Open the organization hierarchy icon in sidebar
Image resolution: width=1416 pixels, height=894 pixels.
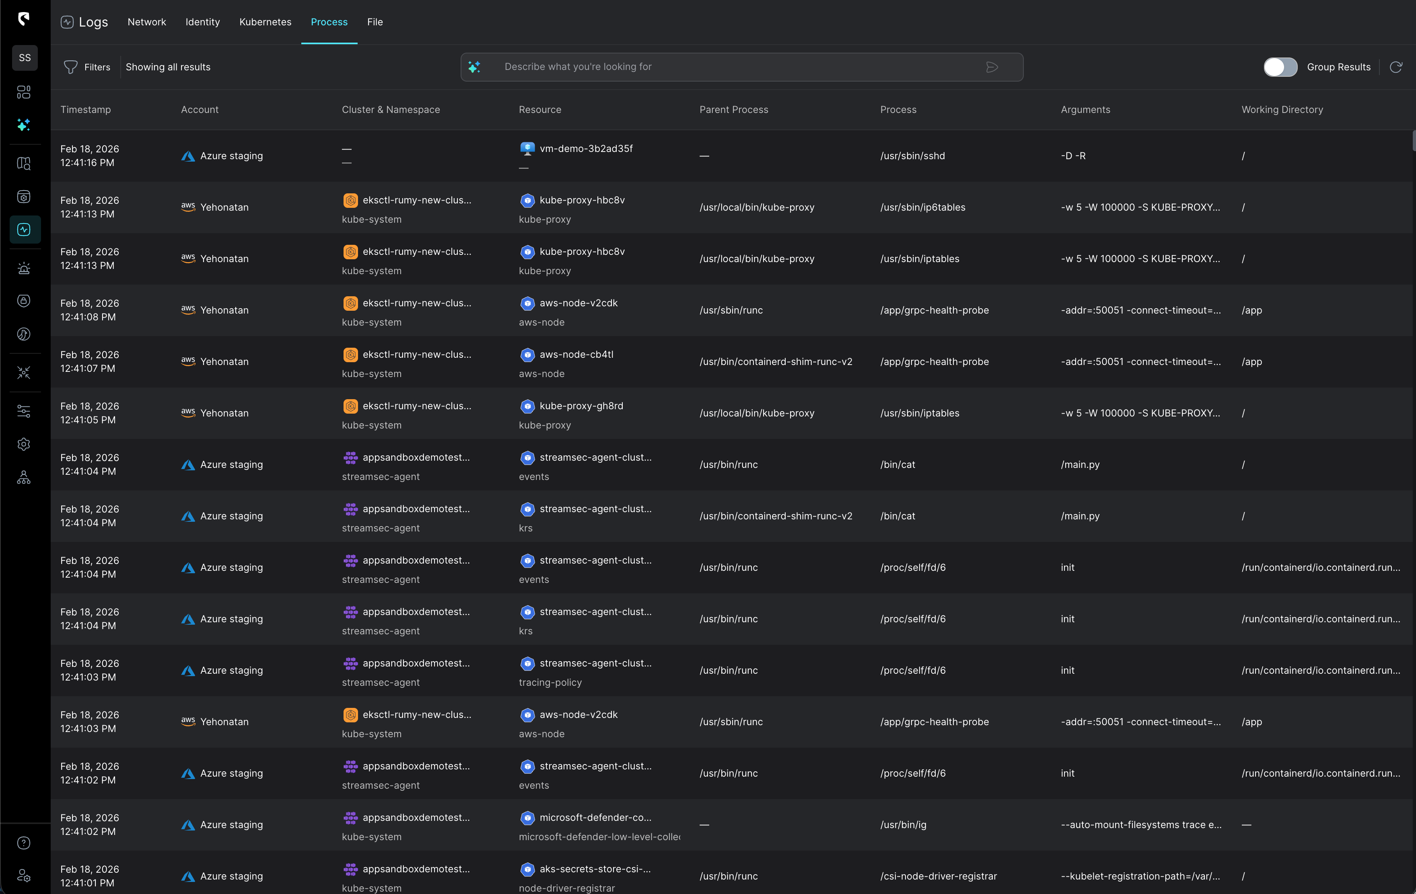coord(23,477)
